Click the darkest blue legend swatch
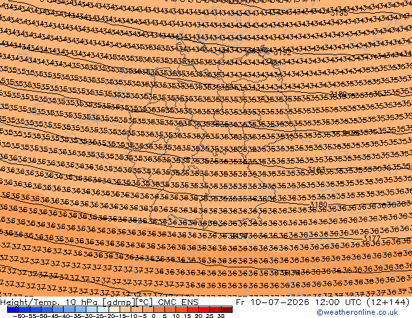This screenshot has width=412, height=318. pyautogui.click(x=13, y=310)
